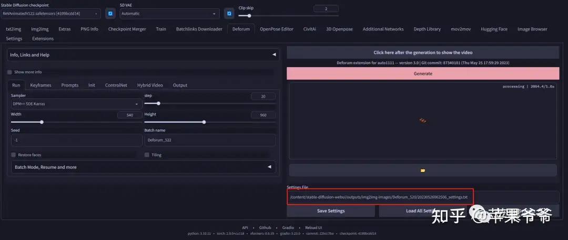Click the Seed input field
The width and height of the screenshot is (568, 240).
point(76,140)
